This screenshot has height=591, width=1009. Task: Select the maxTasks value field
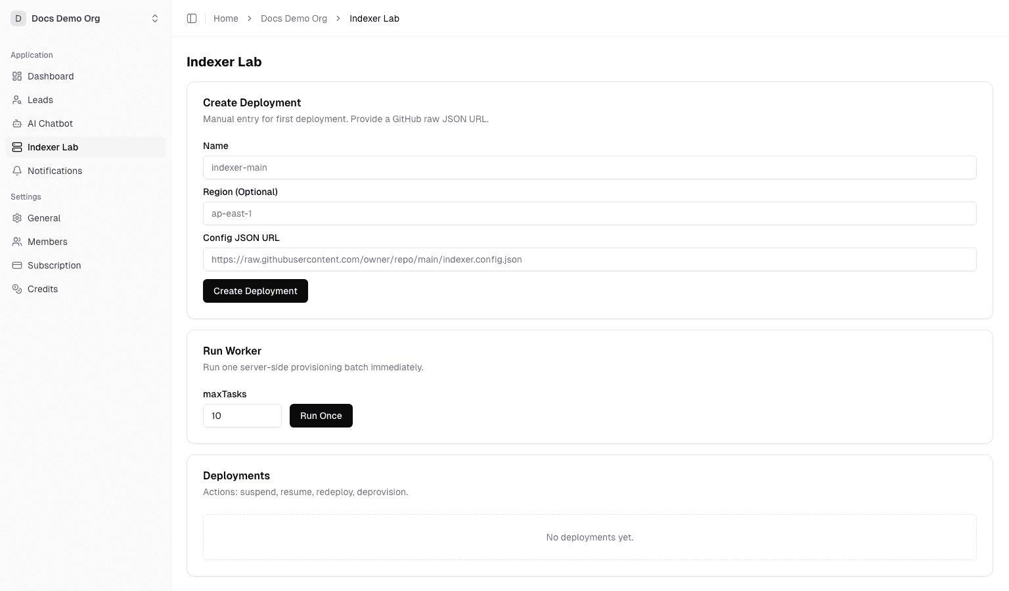click(242, 416)
